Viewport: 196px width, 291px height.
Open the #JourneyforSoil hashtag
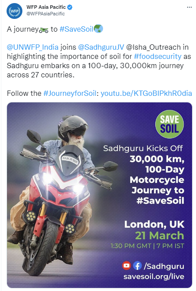(70, 93)
